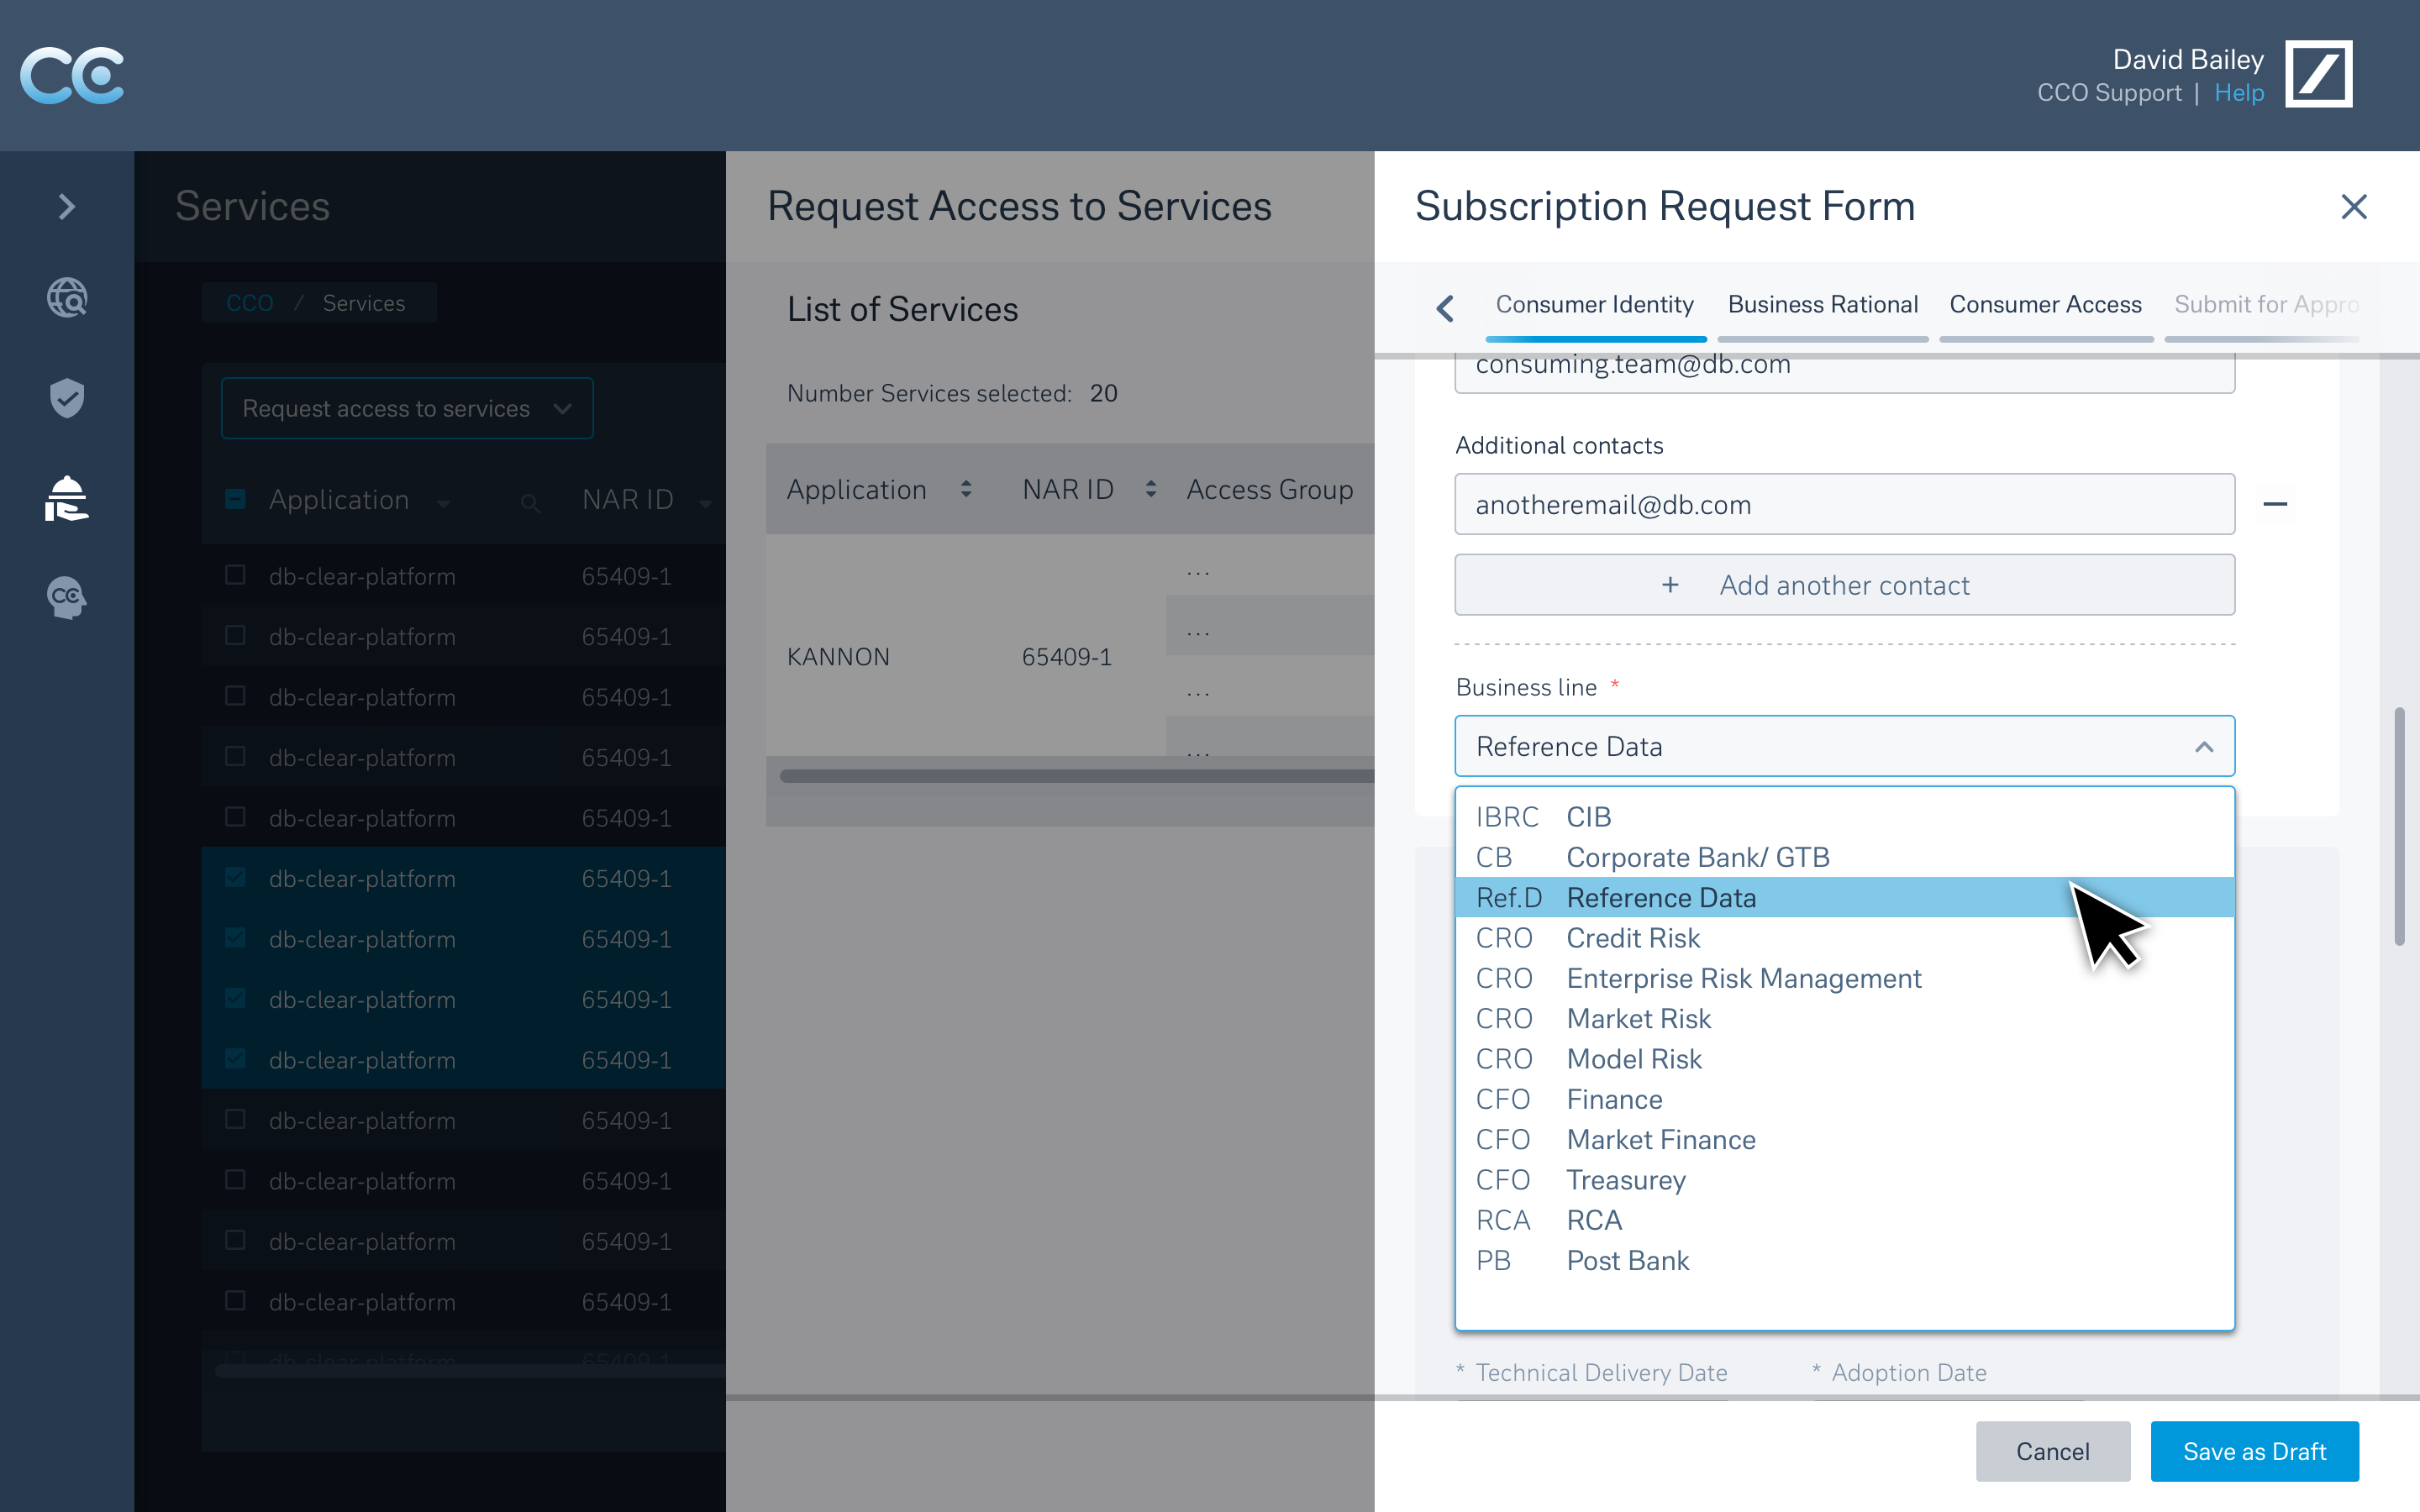Close the Subscription Request Form panel
The image size is (2420, 1512).
(2354, 207)
